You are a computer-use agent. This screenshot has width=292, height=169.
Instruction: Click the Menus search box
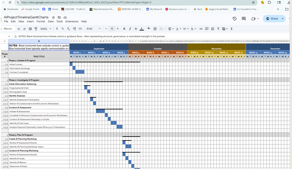pyautogui.click(x=7, y=29)
